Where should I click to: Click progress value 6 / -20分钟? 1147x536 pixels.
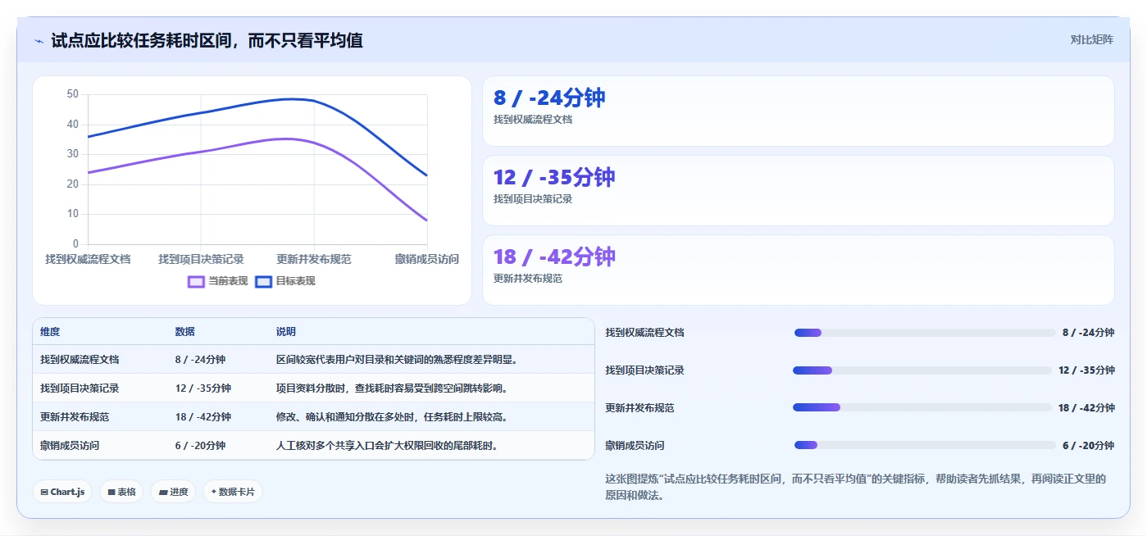pyautogui.click(x=1088, y=446)
